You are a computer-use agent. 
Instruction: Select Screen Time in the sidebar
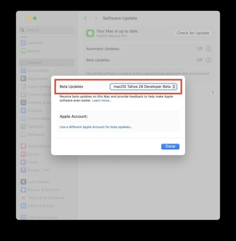click(x=35, y=170)
